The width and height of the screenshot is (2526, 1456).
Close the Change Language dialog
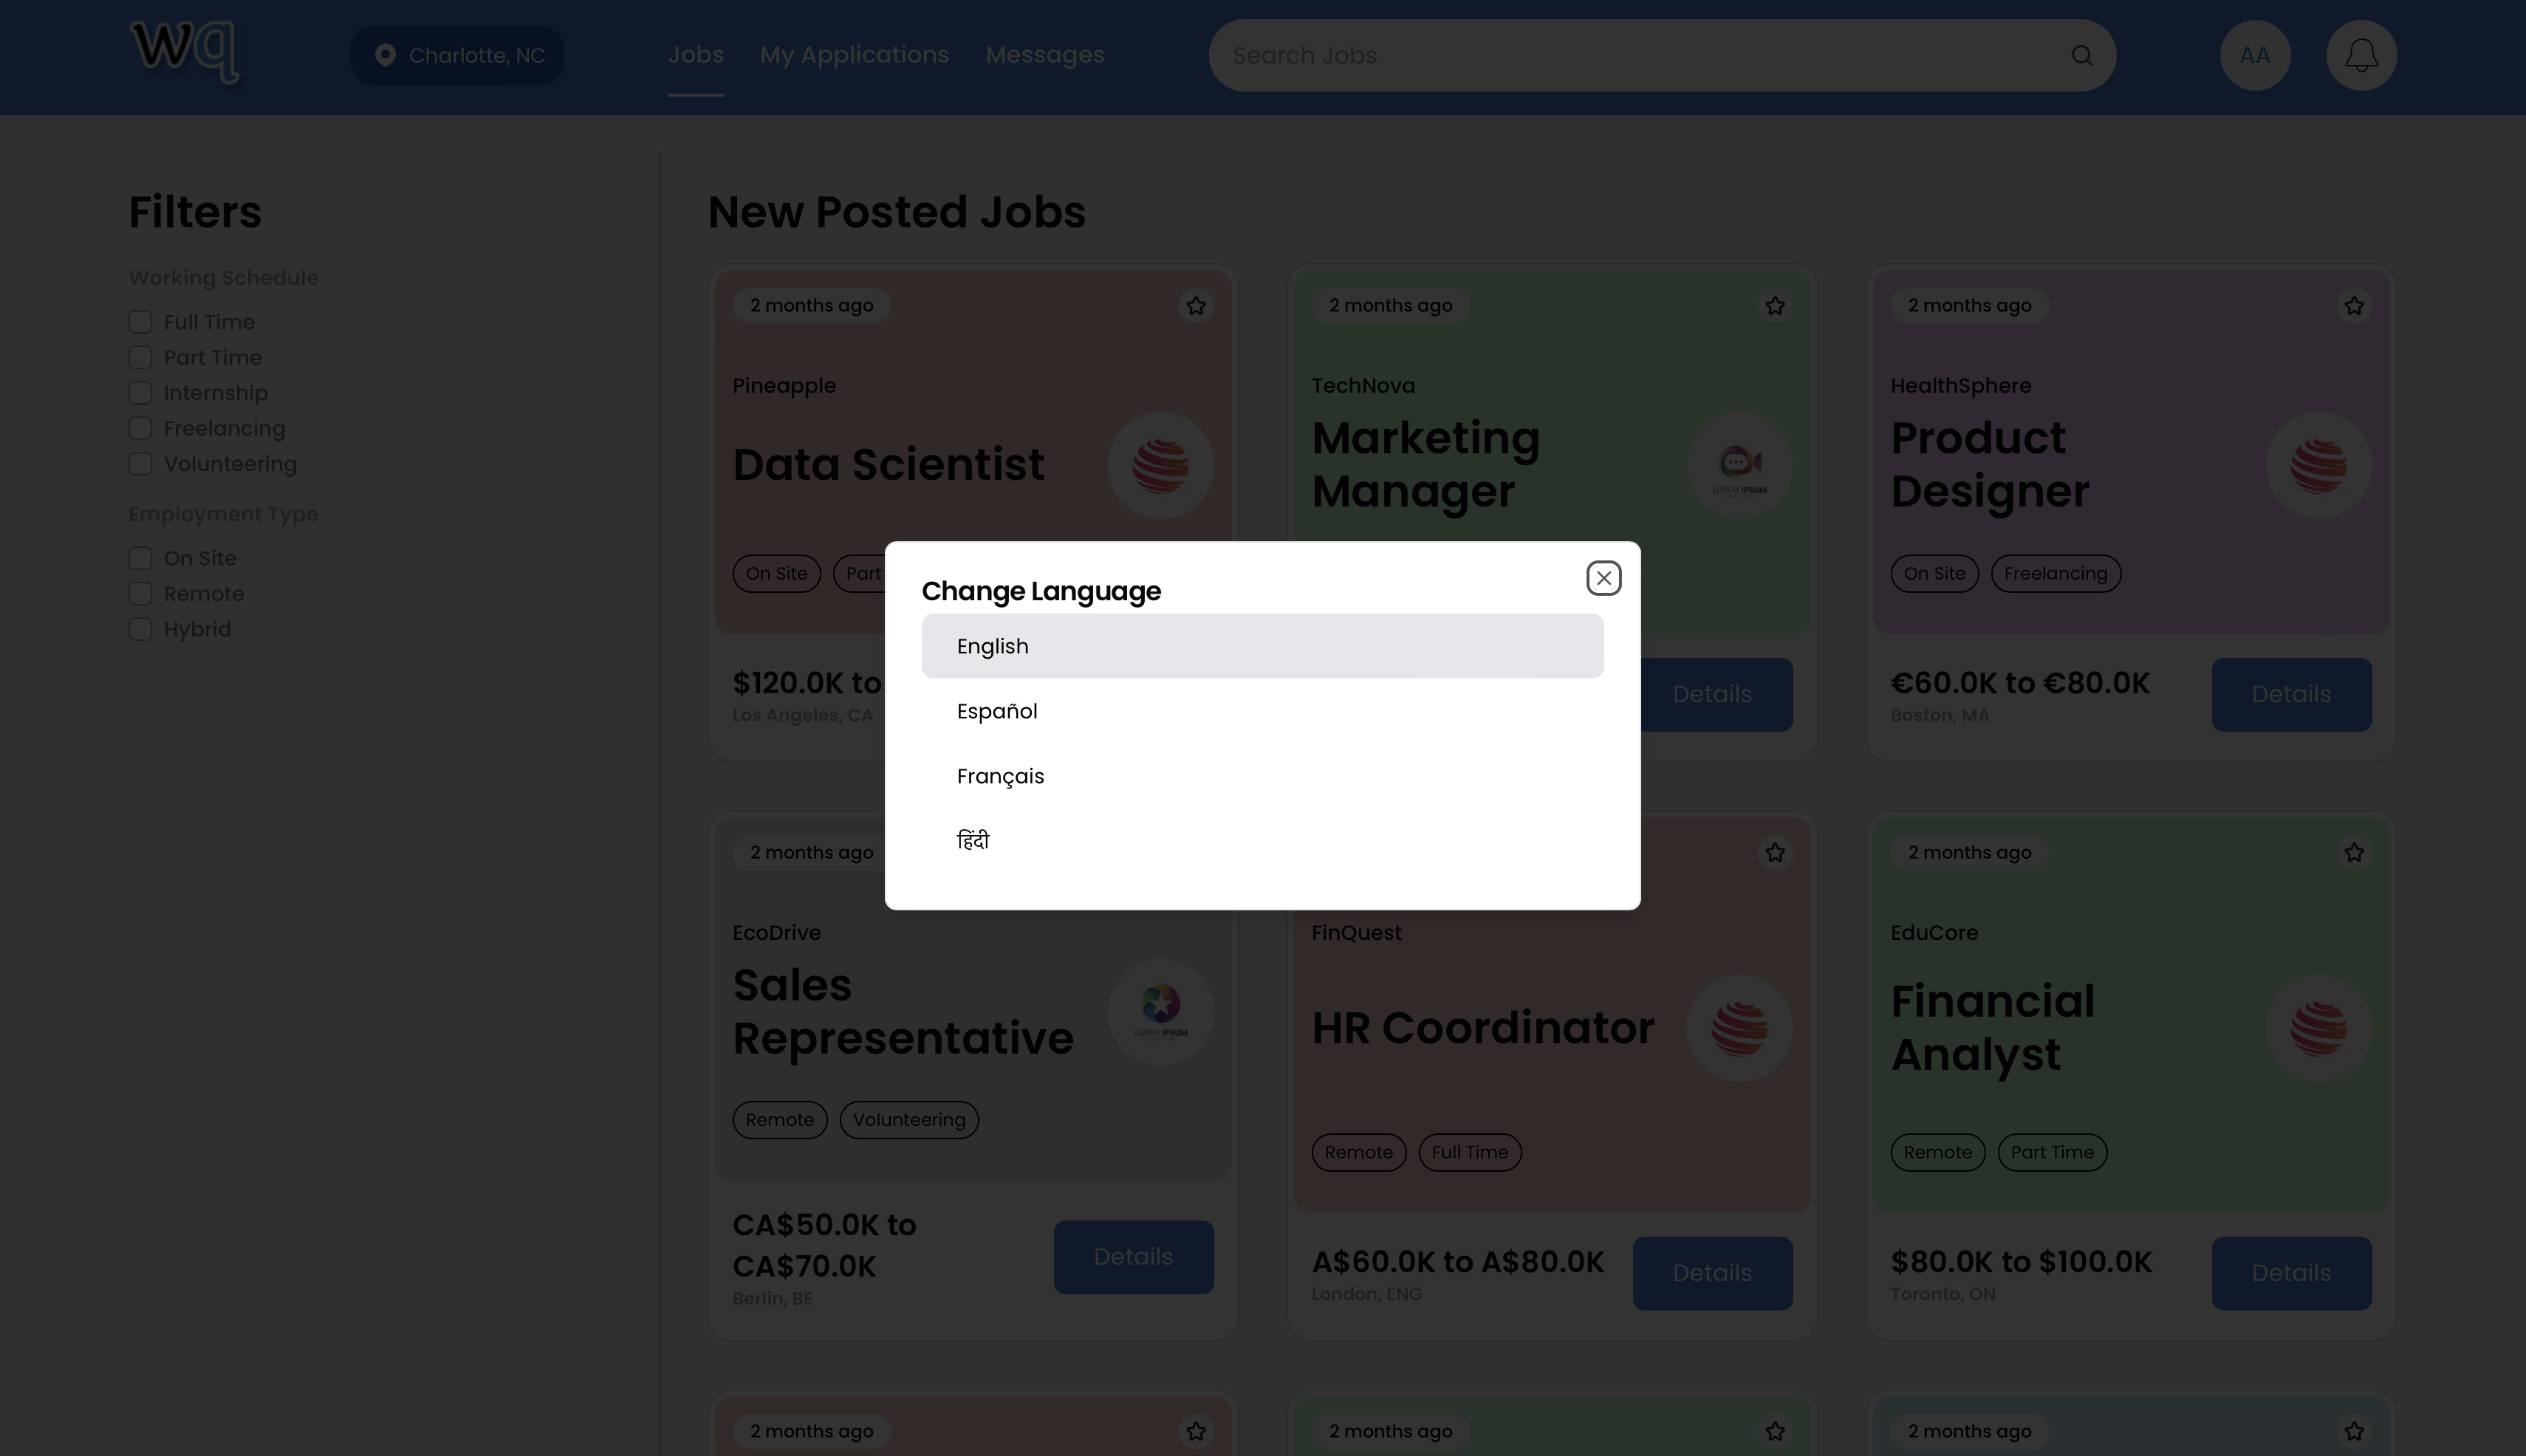click(x=1603, y=578)
